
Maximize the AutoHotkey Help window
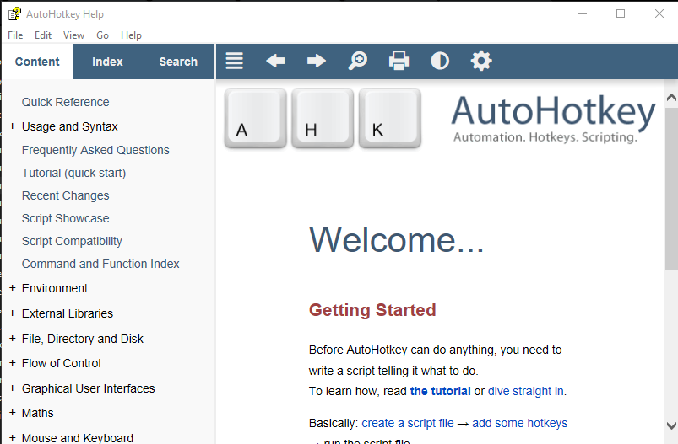coord(621,13)
